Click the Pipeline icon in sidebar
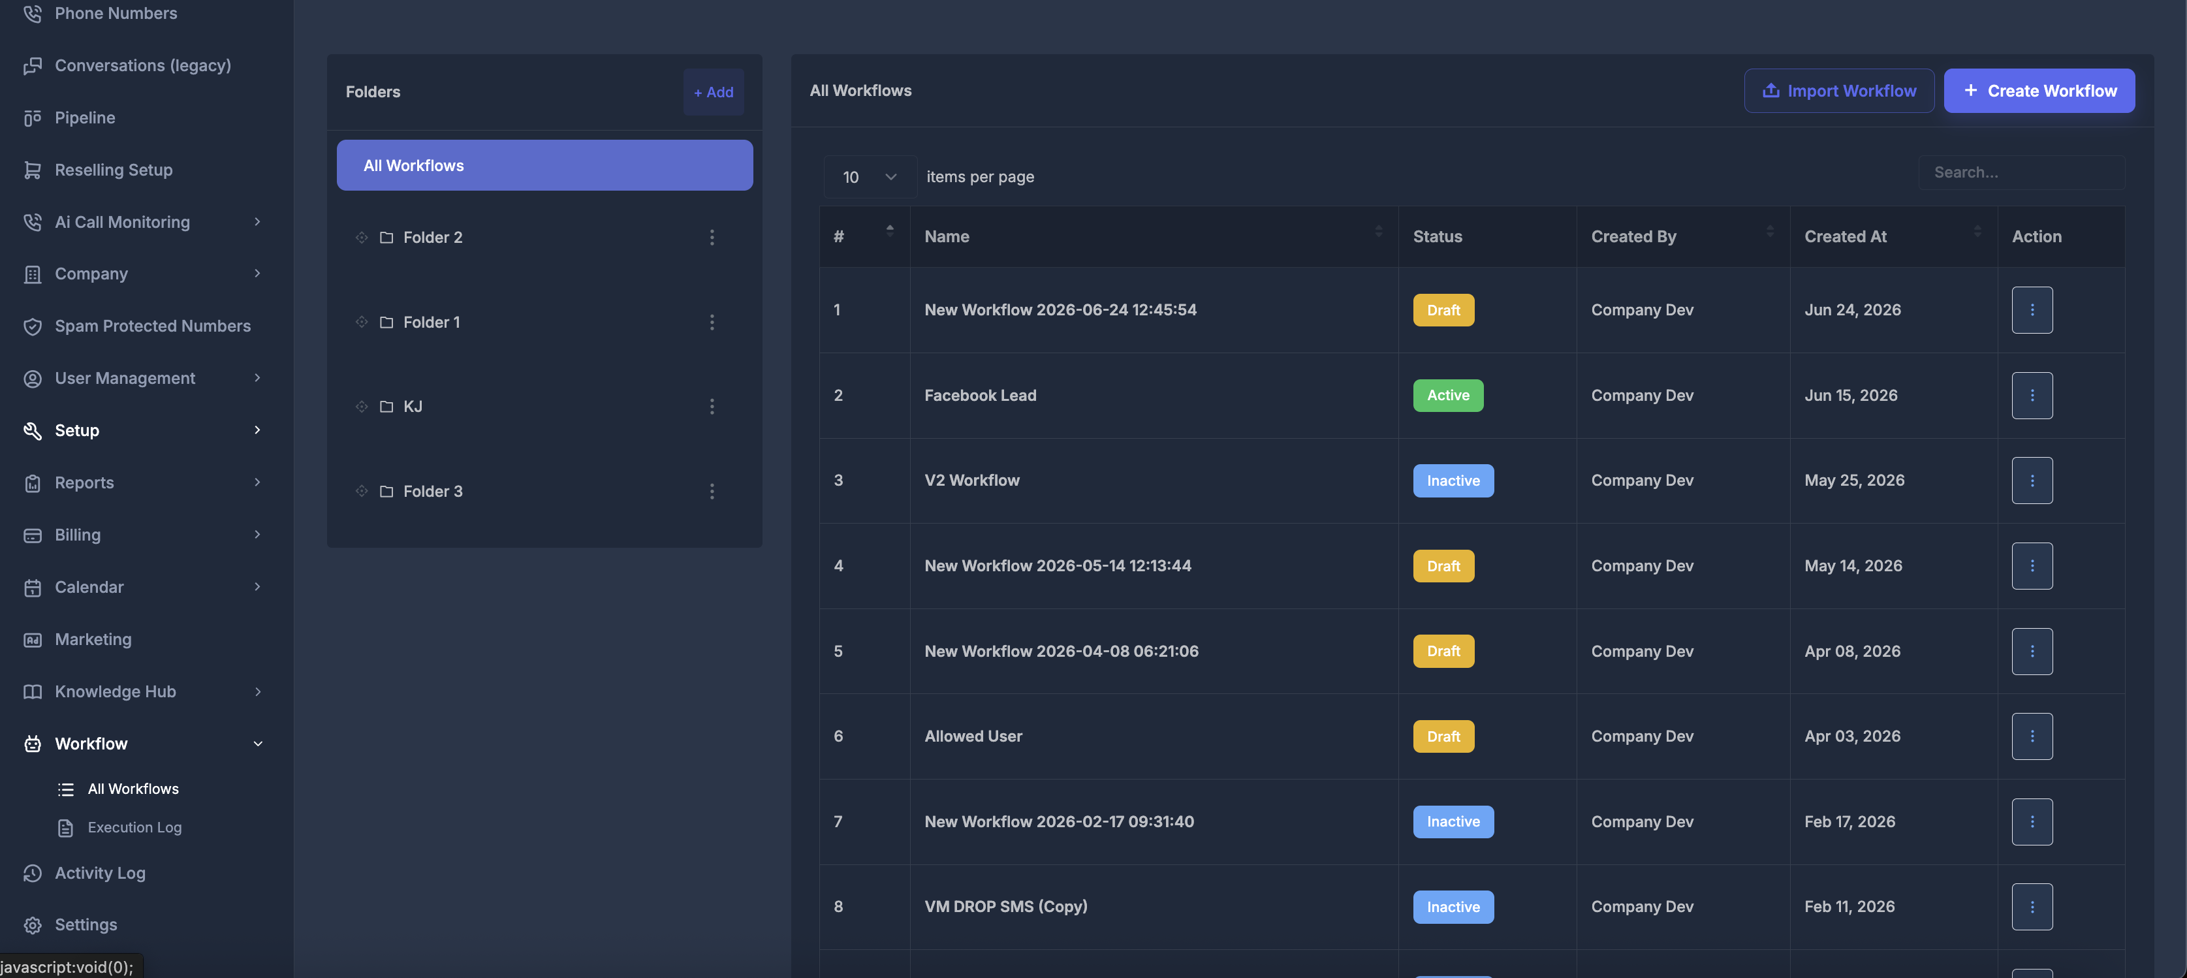The image size is (2187, 978). click(x=32, y=118)
